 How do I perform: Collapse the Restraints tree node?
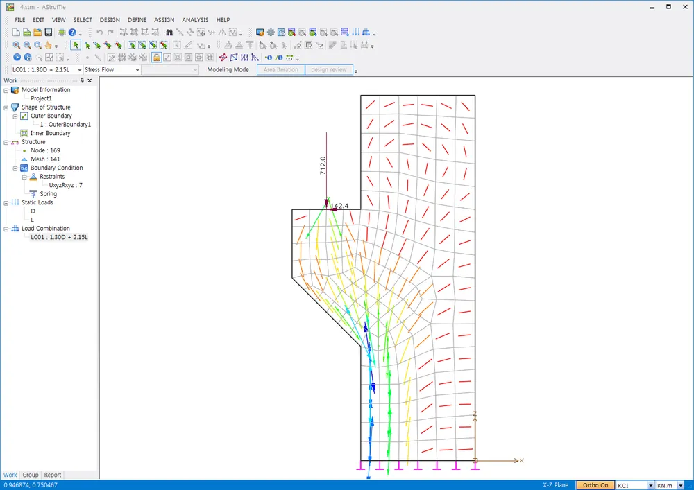(24, 177)
